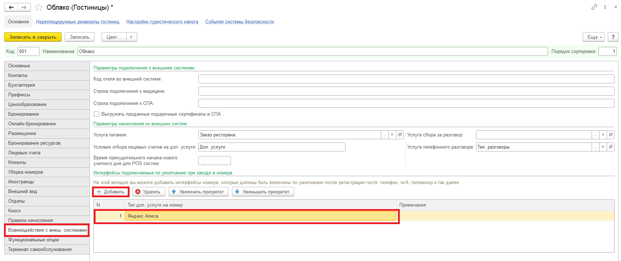Clear the selected color in Цвет field
Image resolution: width=621 pixels, height=261 pixels.
(x=131, y=37)
